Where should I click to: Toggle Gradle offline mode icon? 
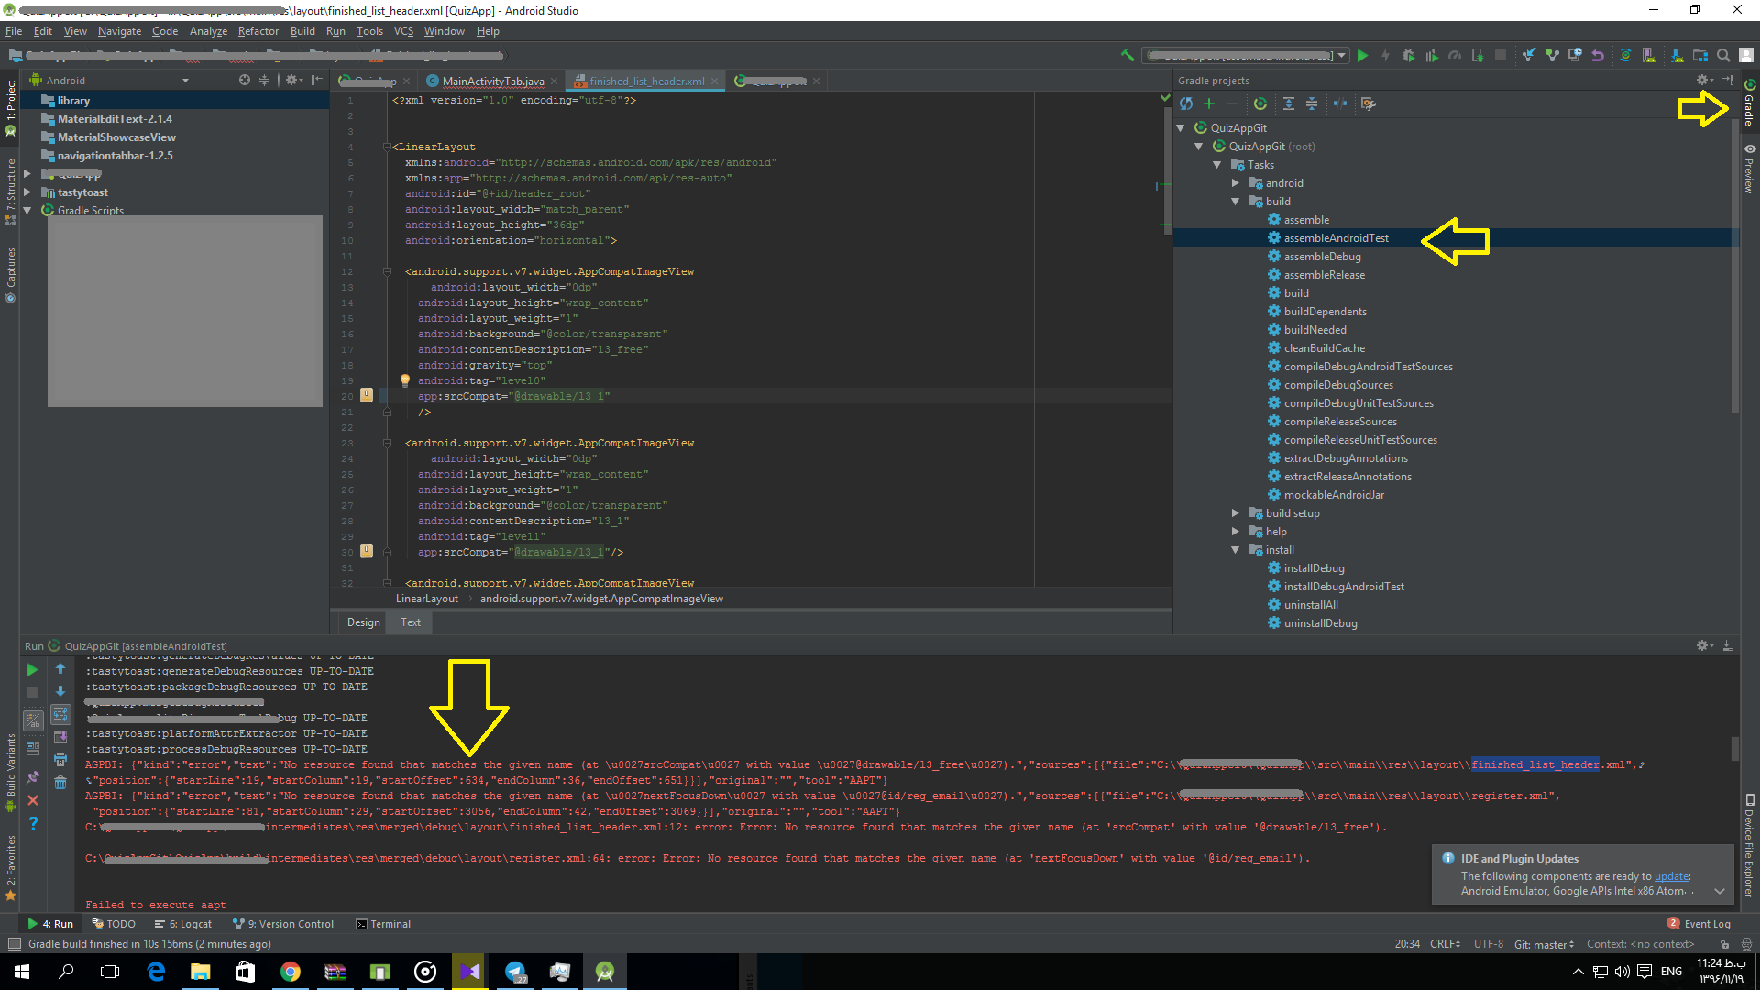click(1340, 104)
